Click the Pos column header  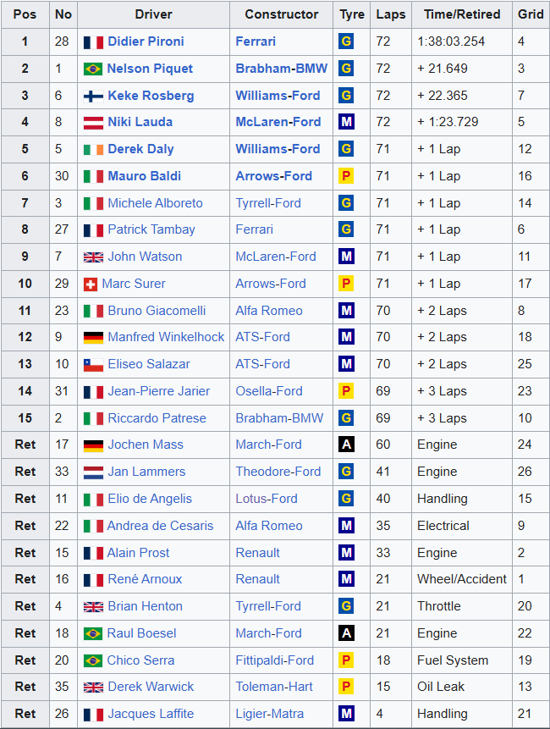pyautogui.click(x=25, y=14)
